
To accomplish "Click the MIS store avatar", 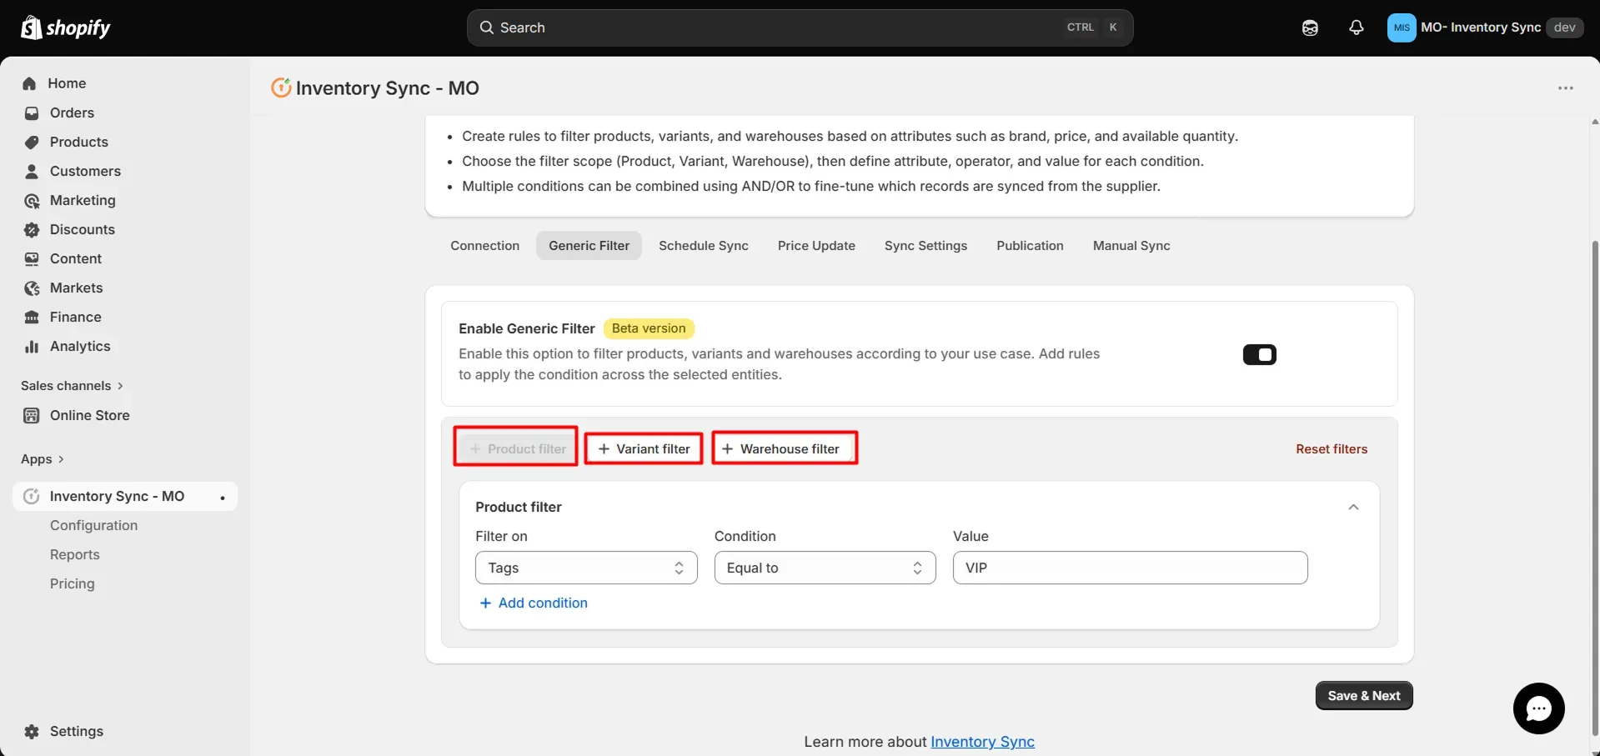I will (x=1402, y=28).
